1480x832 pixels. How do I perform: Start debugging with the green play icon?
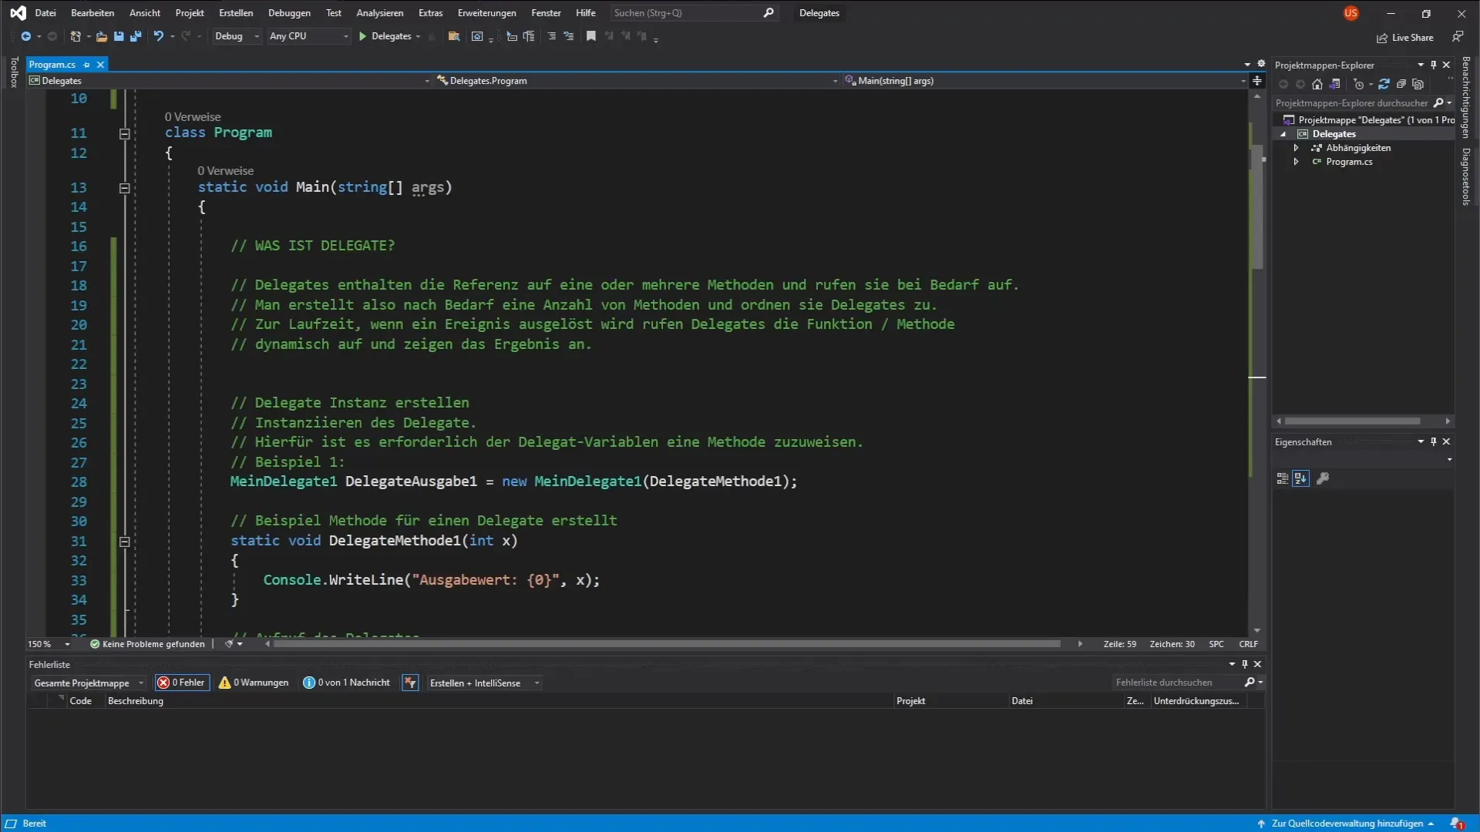pyautogui.click(x=362, y=36)
